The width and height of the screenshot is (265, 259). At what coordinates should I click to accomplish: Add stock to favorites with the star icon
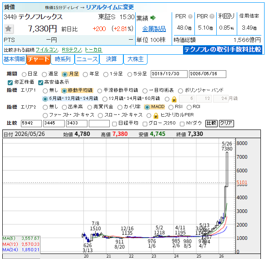tap(9, 29)
